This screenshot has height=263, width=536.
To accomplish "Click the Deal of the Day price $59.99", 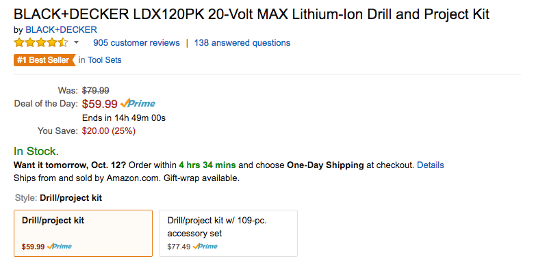I will [99, 104].
